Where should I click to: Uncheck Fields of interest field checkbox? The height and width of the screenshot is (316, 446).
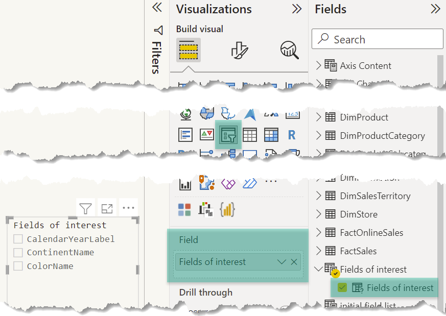[342, 287]
